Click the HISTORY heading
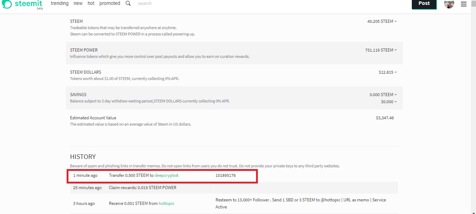 [83, 157]
